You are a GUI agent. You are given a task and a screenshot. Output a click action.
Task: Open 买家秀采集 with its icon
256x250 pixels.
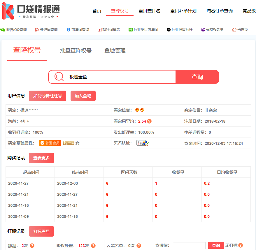pyautogui.click(x=203, y=29)
